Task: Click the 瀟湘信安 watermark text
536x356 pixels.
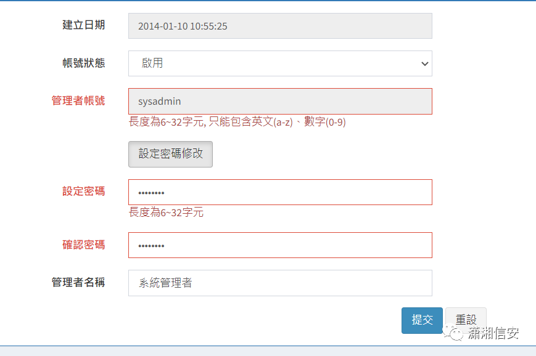Action: click(x=493, y=333)
